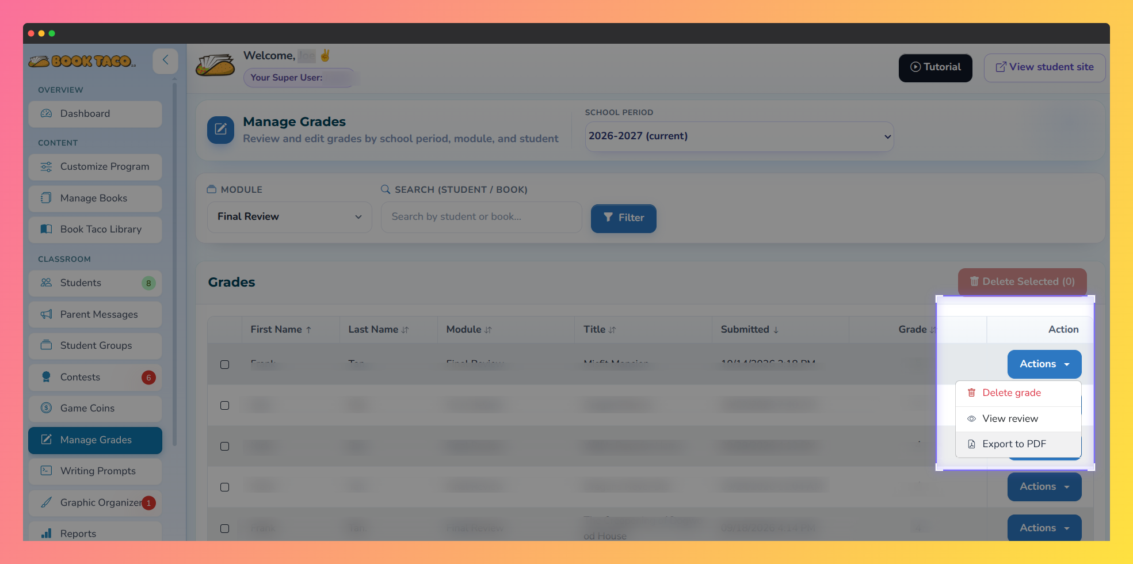The height and width of the screenshot is (564, 1133).
Task: Check the fifth grade row checkbox
Action: [x=225, y=528]
